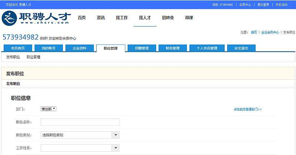Click 企业会员中心 in the breadcrumb
Viewport: 296px width, 155px height.
point(270,32)
